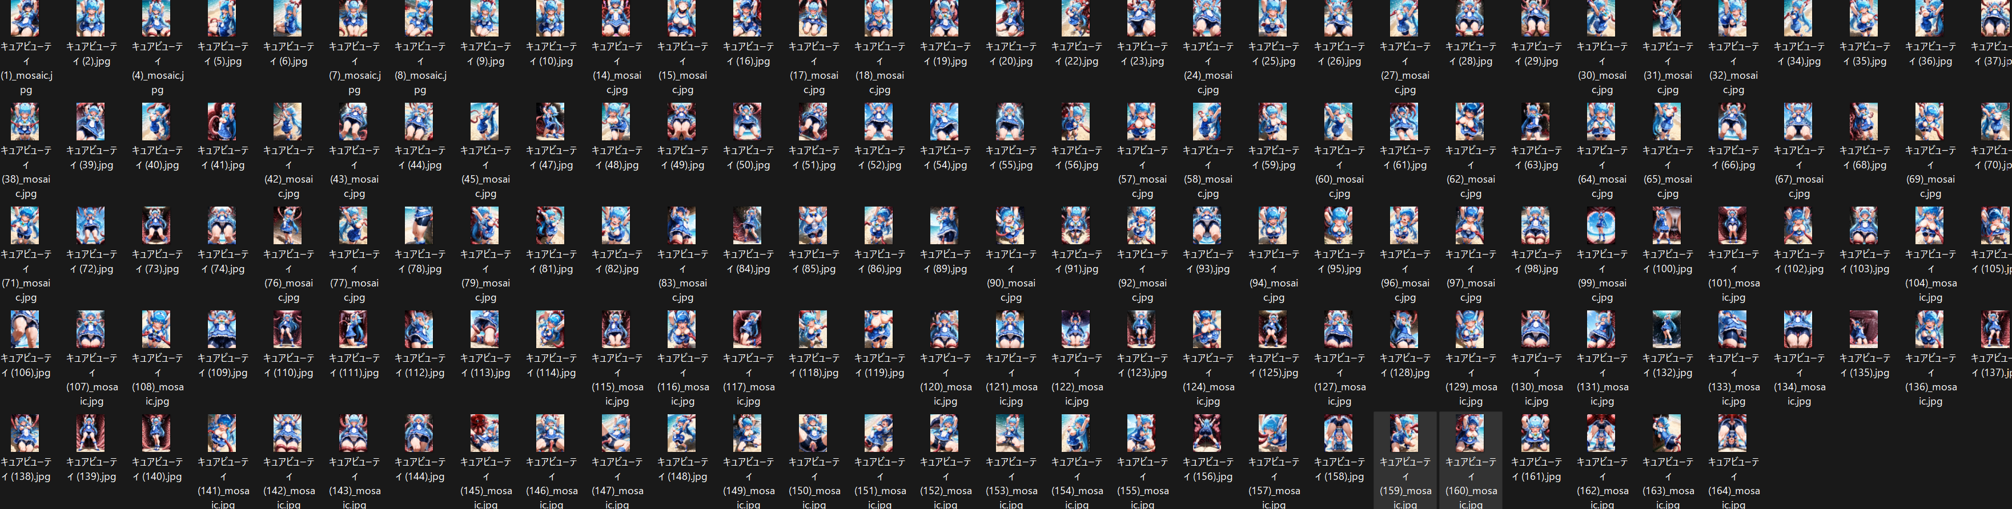Select file name "キュアビューティ (22).jpg"

[x=1075, y=54]
